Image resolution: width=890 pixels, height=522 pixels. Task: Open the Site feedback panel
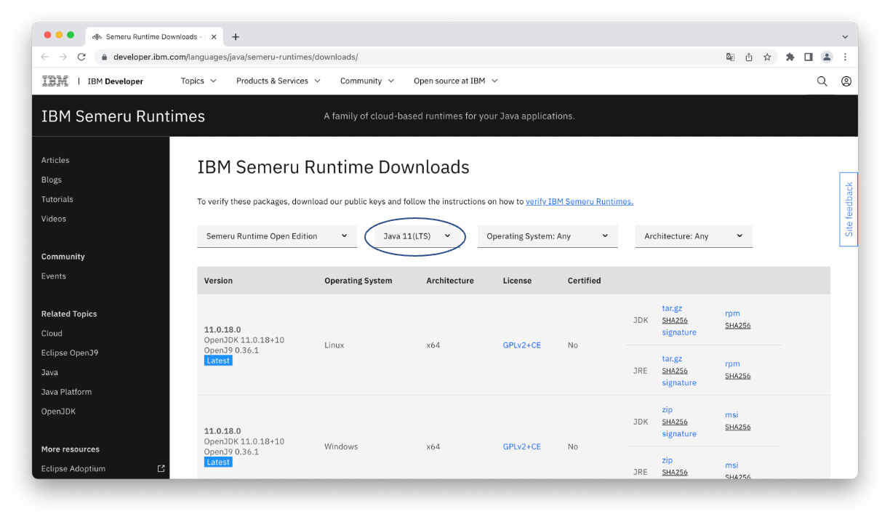[x=848, y=209]
